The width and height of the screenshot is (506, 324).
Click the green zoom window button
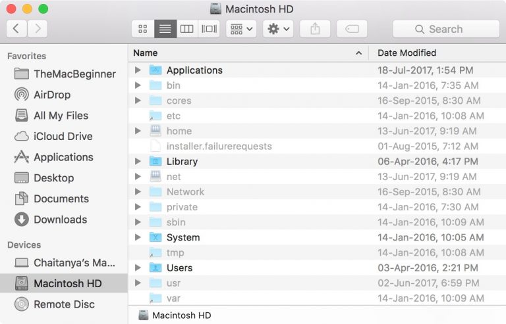[43, 9]
